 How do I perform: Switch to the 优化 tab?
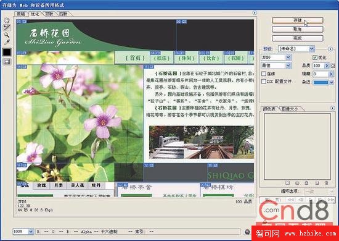click(35, 14)
